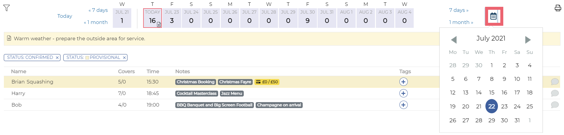Select the JUL 23 day tile

172,18
